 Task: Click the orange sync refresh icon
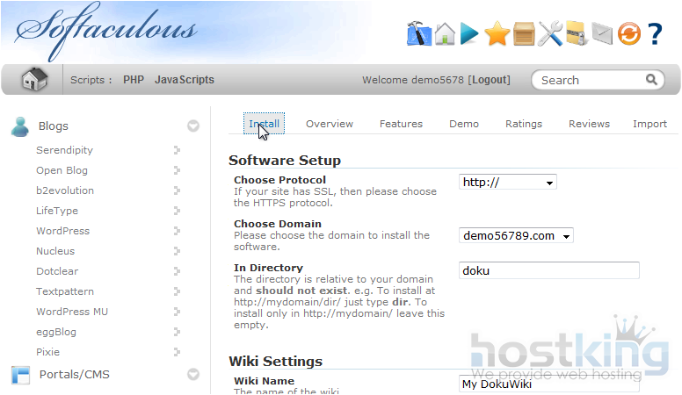point(628,33)
